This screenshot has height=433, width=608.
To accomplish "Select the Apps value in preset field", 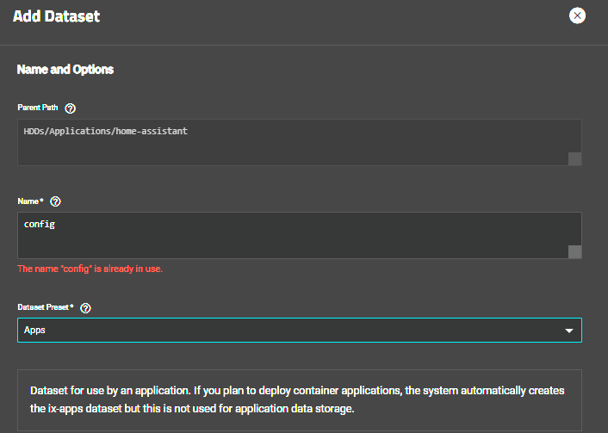I will (x=35, y=330).
